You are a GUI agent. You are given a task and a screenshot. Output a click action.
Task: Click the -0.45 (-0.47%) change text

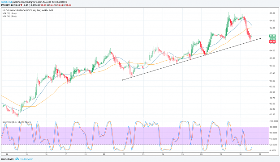[30, 5]
